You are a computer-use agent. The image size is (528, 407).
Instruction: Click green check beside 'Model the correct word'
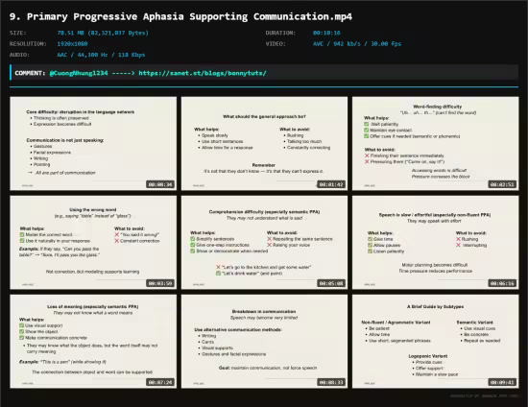tap(22, 234)
